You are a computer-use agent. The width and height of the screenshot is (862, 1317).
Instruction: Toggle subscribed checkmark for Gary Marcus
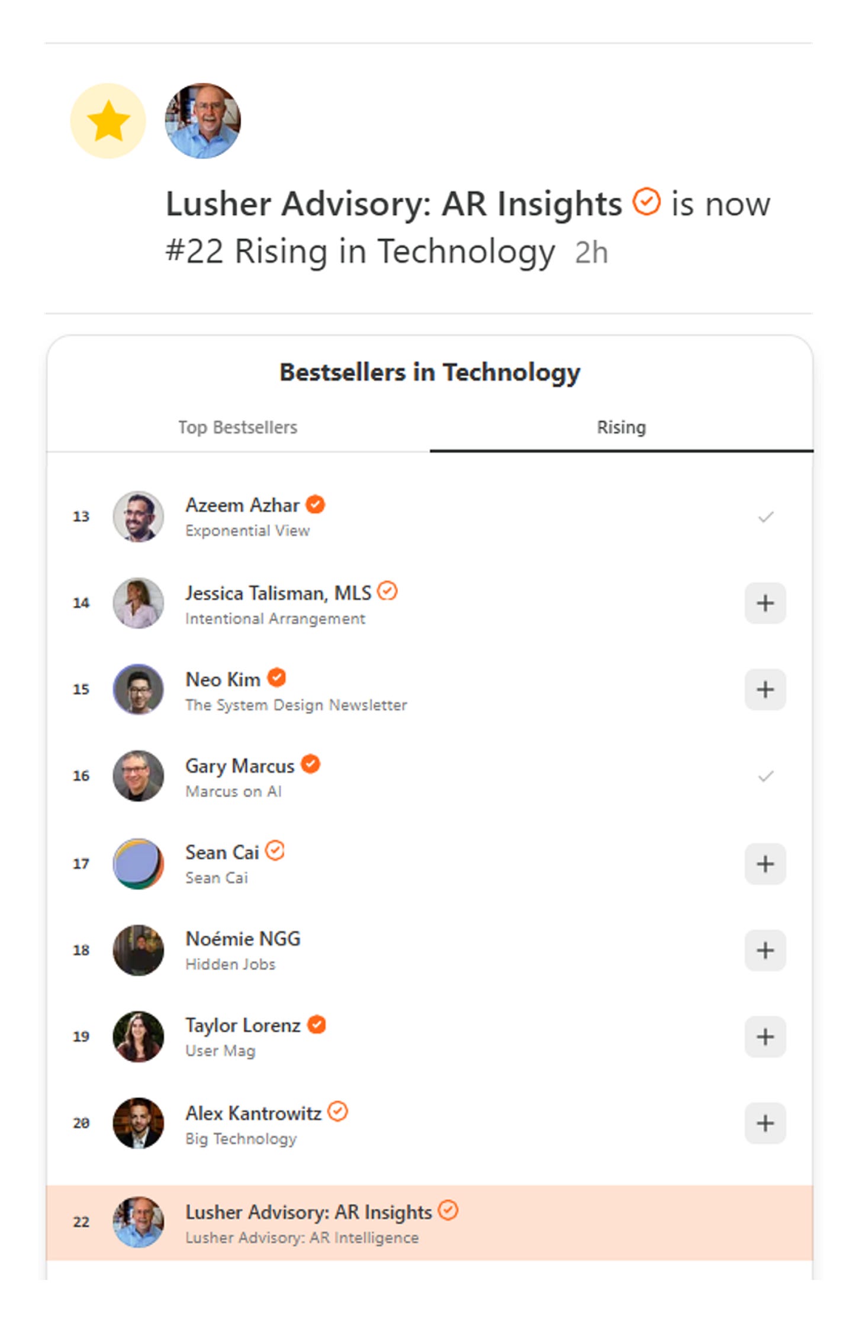[x=765, y=776]
